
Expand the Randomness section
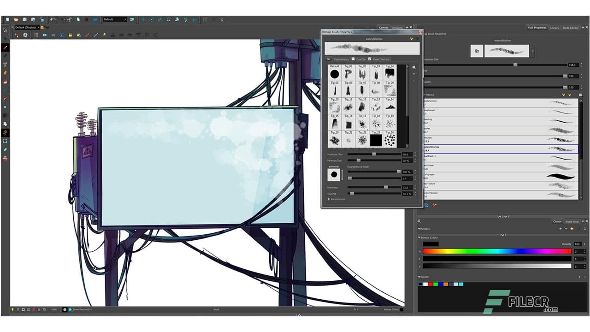click(329, 199)
